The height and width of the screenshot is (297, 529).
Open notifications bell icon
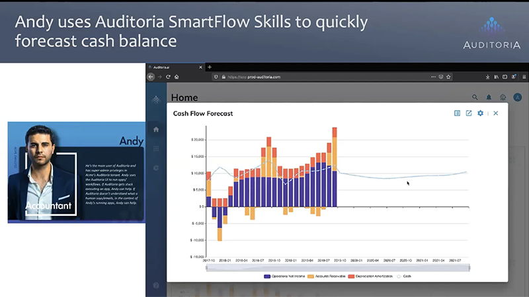tap(489, 97)
